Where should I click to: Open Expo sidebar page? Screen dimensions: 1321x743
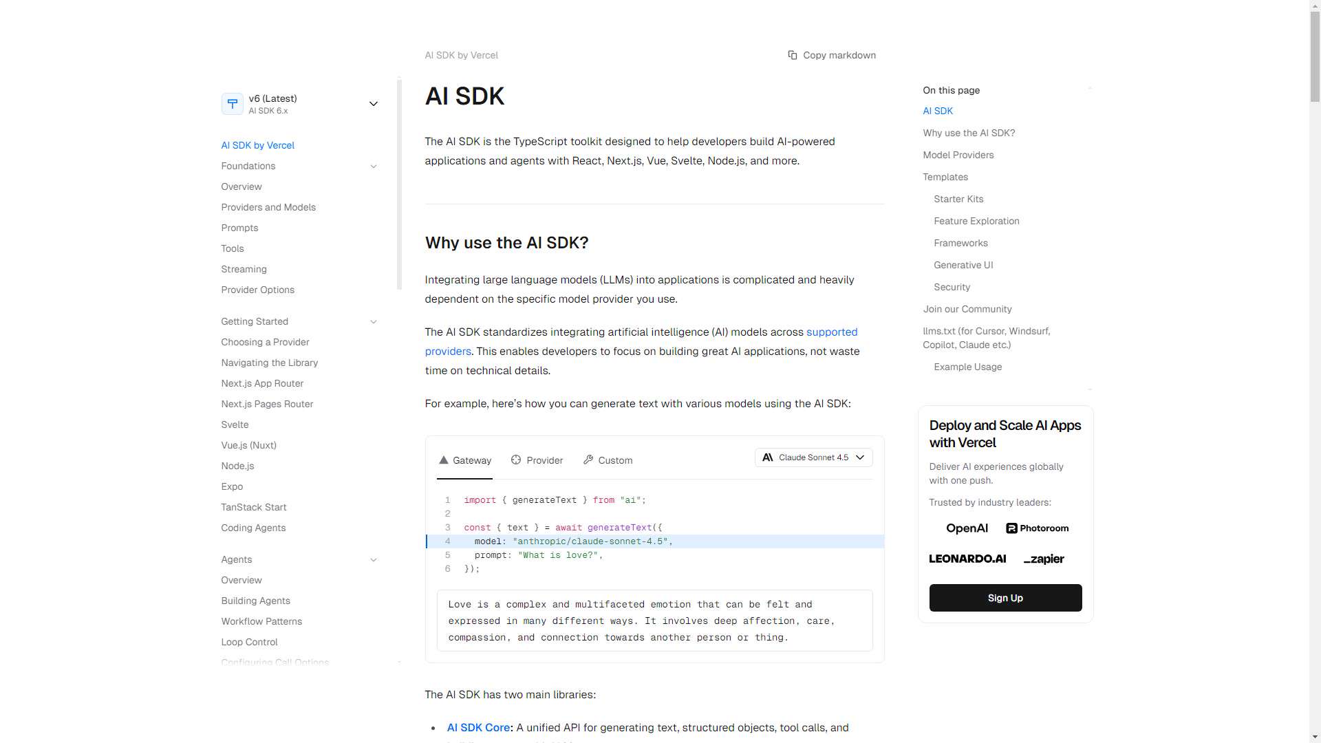pyautogui.click(x=232, y=487)
